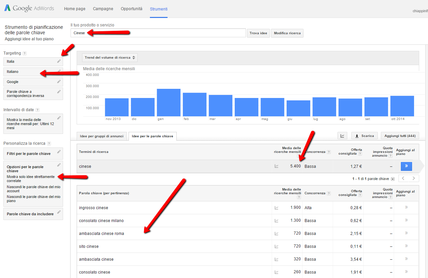Show trend chart icon for ingrosso cinese
Viewport: 428px width, 278px height.
pyautogui.click(x=276, y=208)
